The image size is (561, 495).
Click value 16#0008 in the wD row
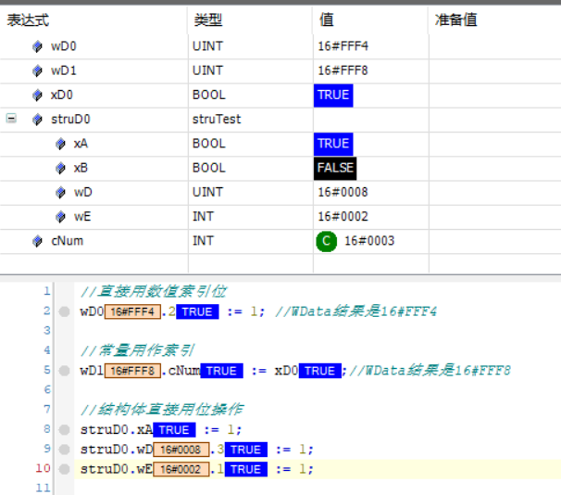pyautogui.click(x=343, y=193)
